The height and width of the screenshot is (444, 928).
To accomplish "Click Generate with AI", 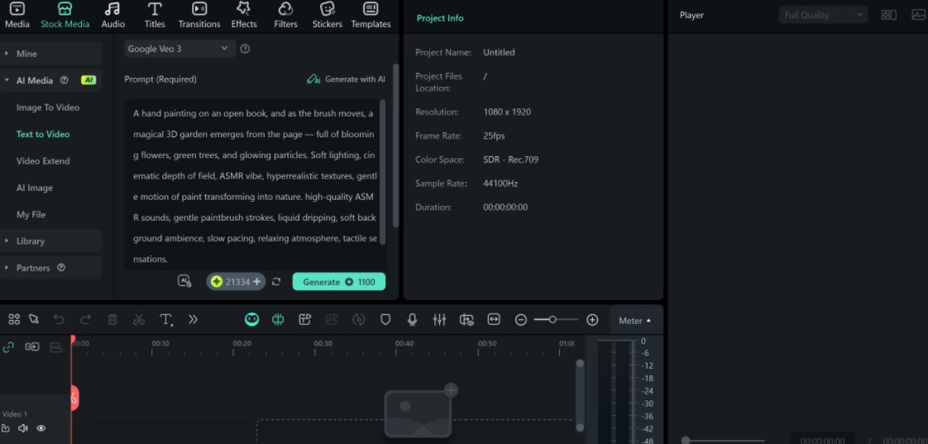I will (x=346, y=79).
